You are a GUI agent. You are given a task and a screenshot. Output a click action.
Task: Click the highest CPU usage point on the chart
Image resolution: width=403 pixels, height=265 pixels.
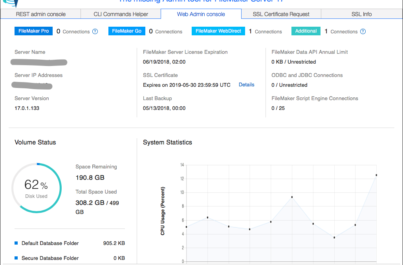tap(376, 175)
